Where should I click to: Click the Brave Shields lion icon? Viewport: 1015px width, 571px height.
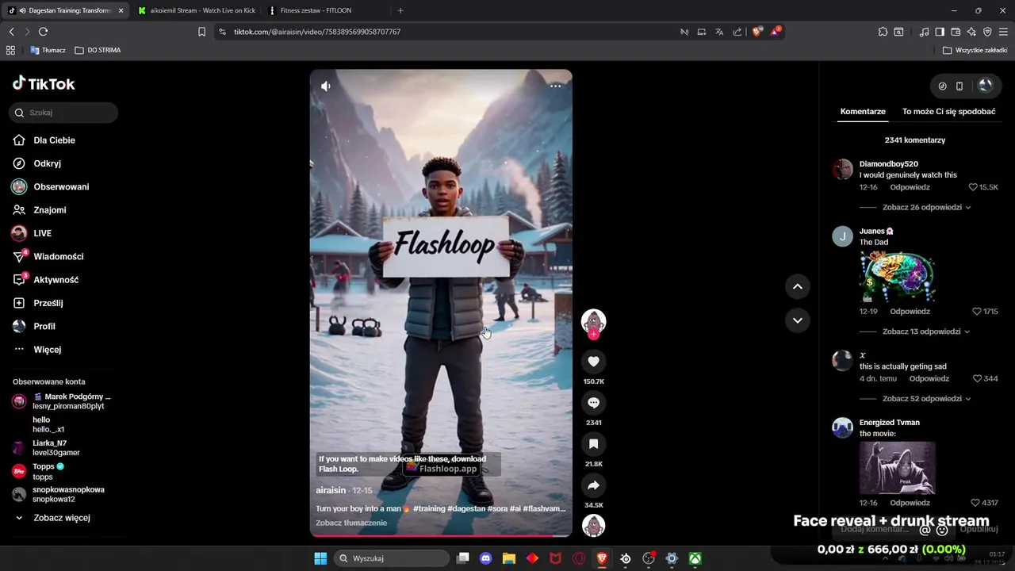coord(757,32)
